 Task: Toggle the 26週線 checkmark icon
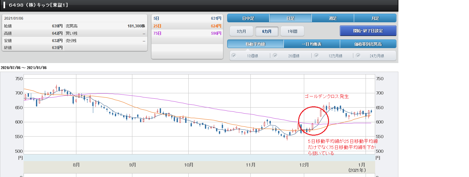click(275, 55)
